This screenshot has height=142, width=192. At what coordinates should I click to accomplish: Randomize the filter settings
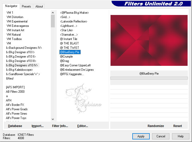click(156, 126)
